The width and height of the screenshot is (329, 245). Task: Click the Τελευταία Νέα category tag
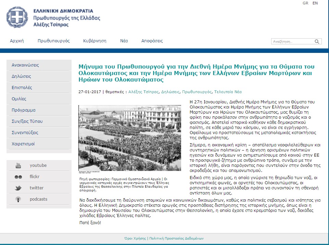228,92
